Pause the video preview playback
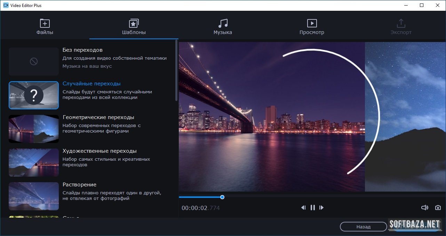The image size is (446, 236). tap(312, 208)
